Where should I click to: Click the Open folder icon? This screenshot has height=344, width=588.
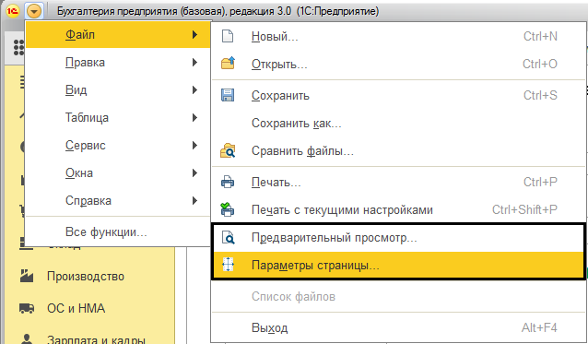[x=228, y=64]
